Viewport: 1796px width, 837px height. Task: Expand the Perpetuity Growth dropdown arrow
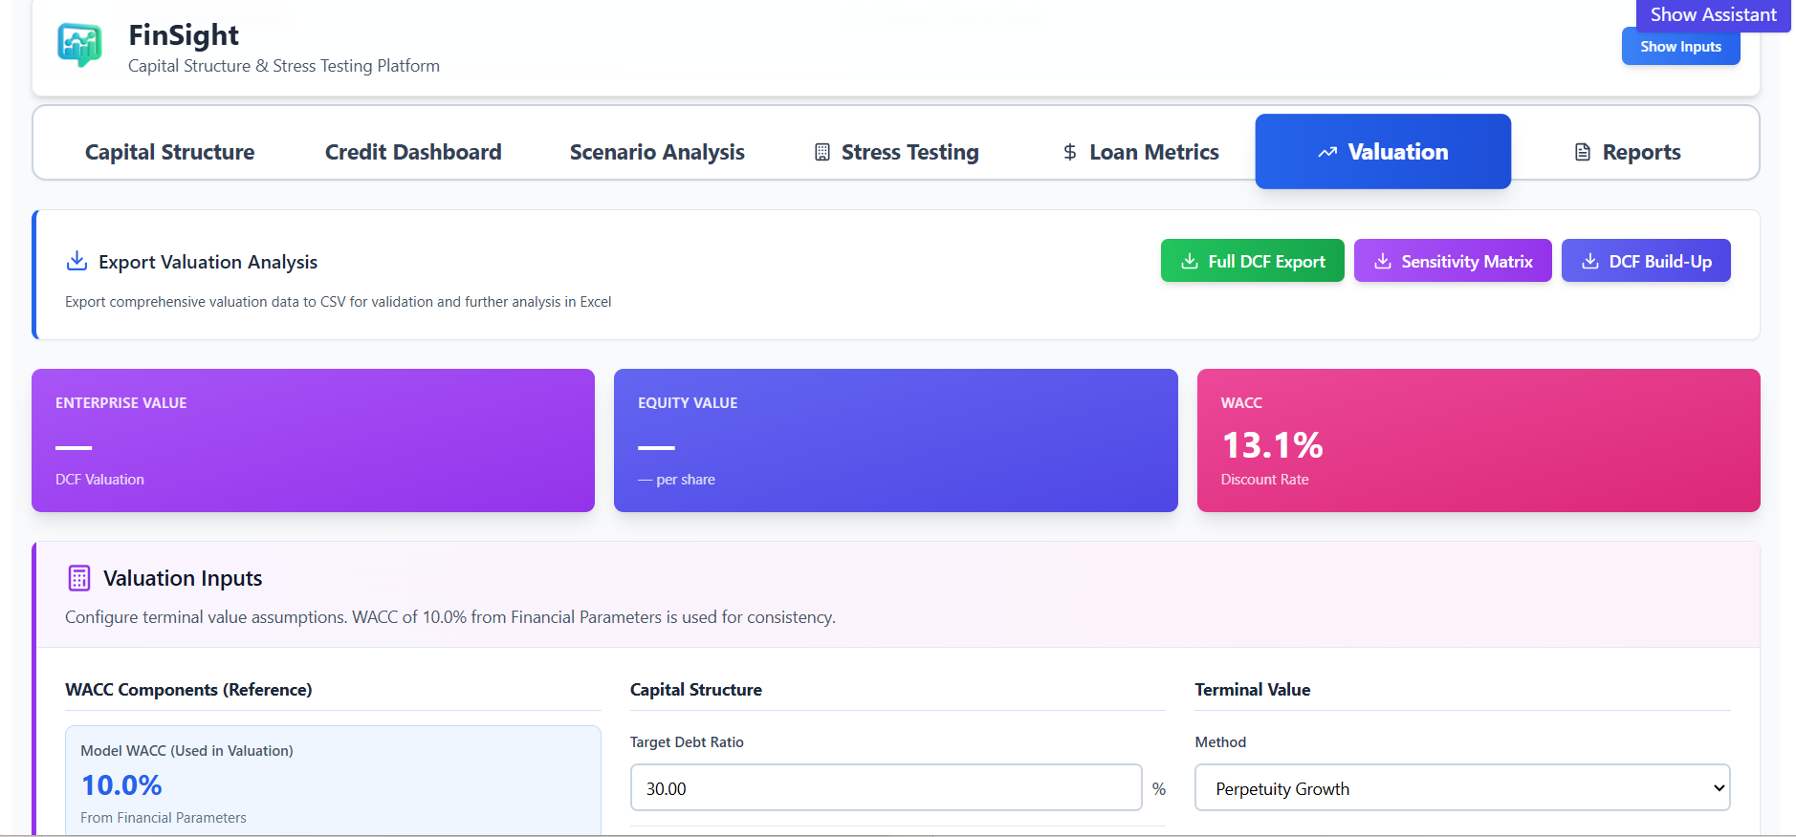(x=1719, y=788)
